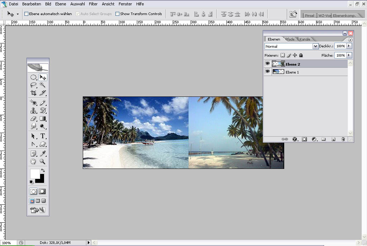Select the Notes tool
This screenshot has height=246, width=367.
pyautogui.click(x=33, y=153)
